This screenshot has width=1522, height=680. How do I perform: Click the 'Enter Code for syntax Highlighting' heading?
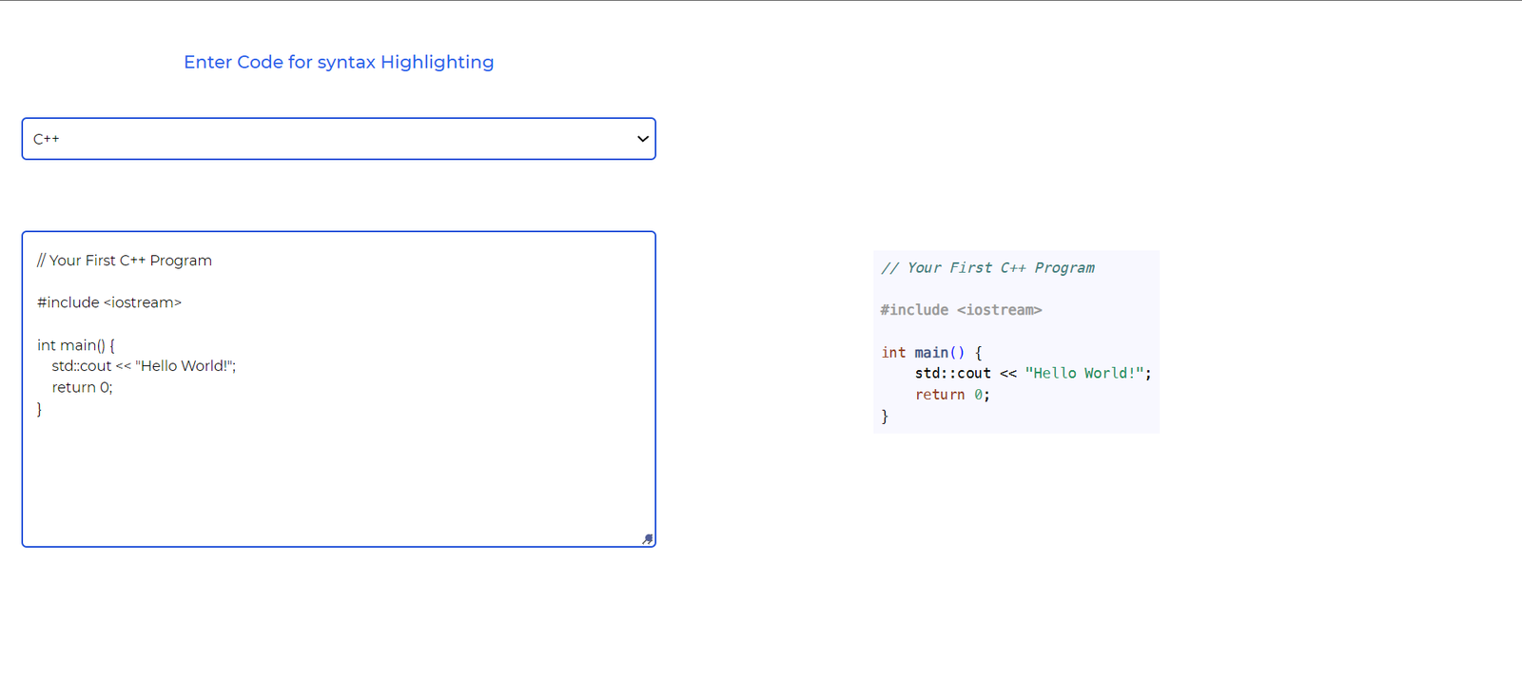[339, 62]
